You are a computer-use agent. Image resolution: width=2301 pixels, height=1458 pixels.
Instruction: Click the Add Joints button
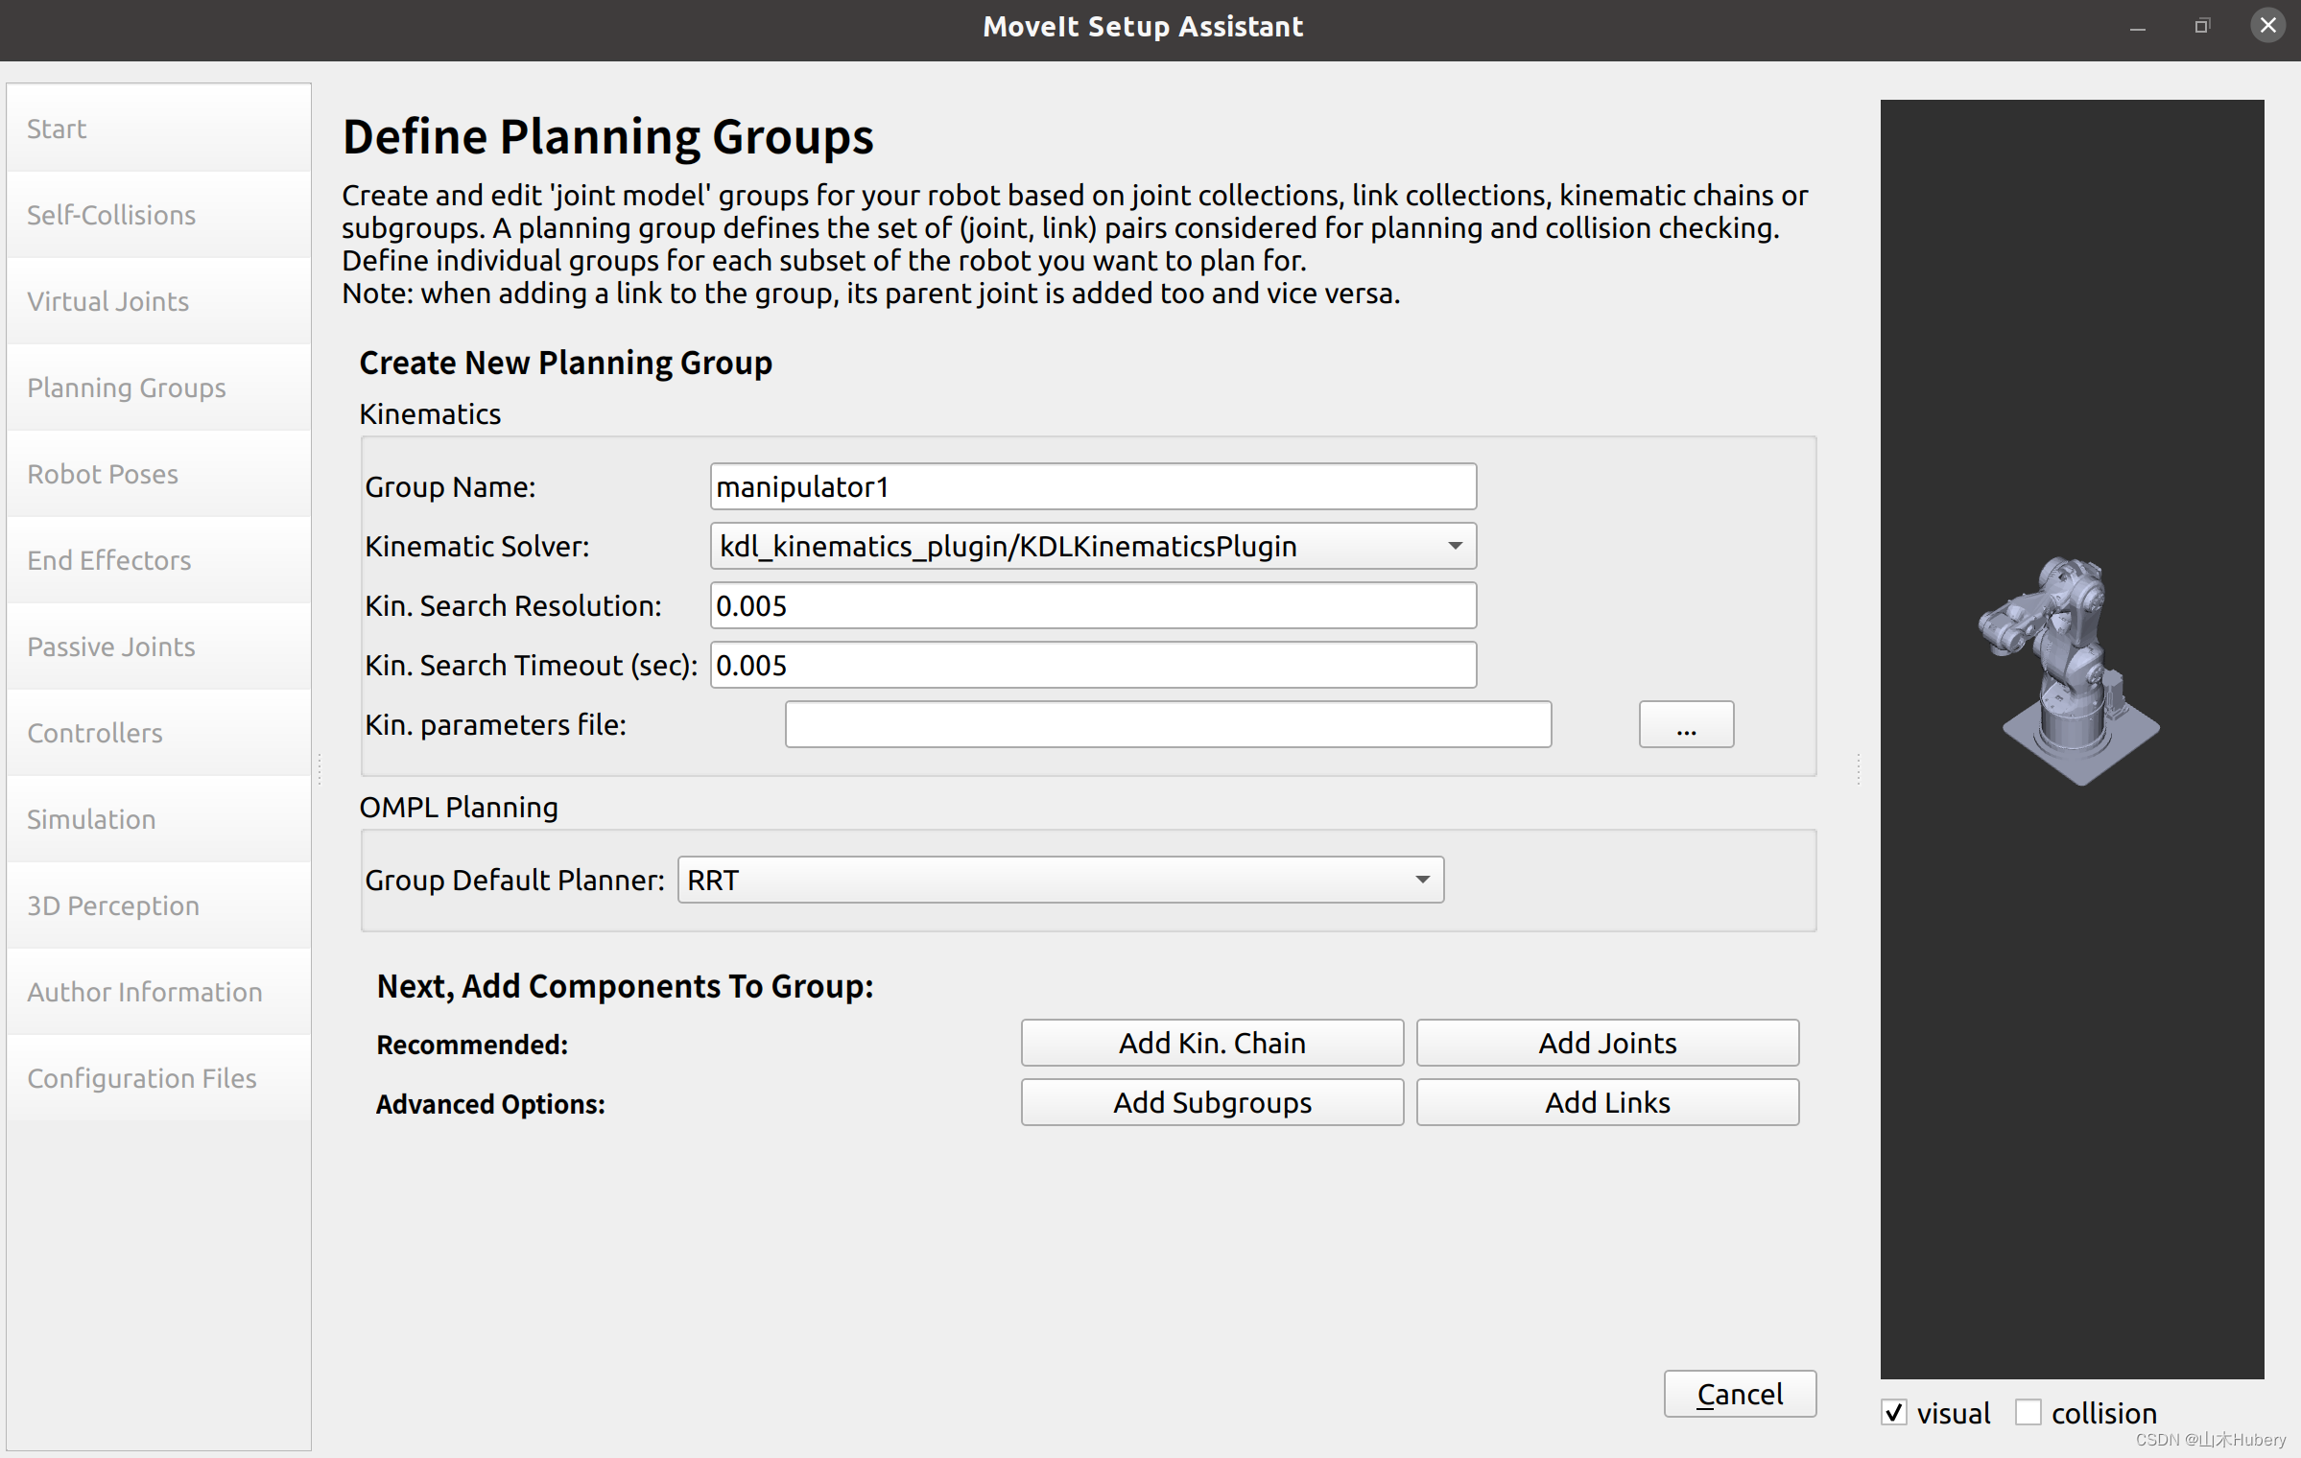click(x=1607, y=1043)
